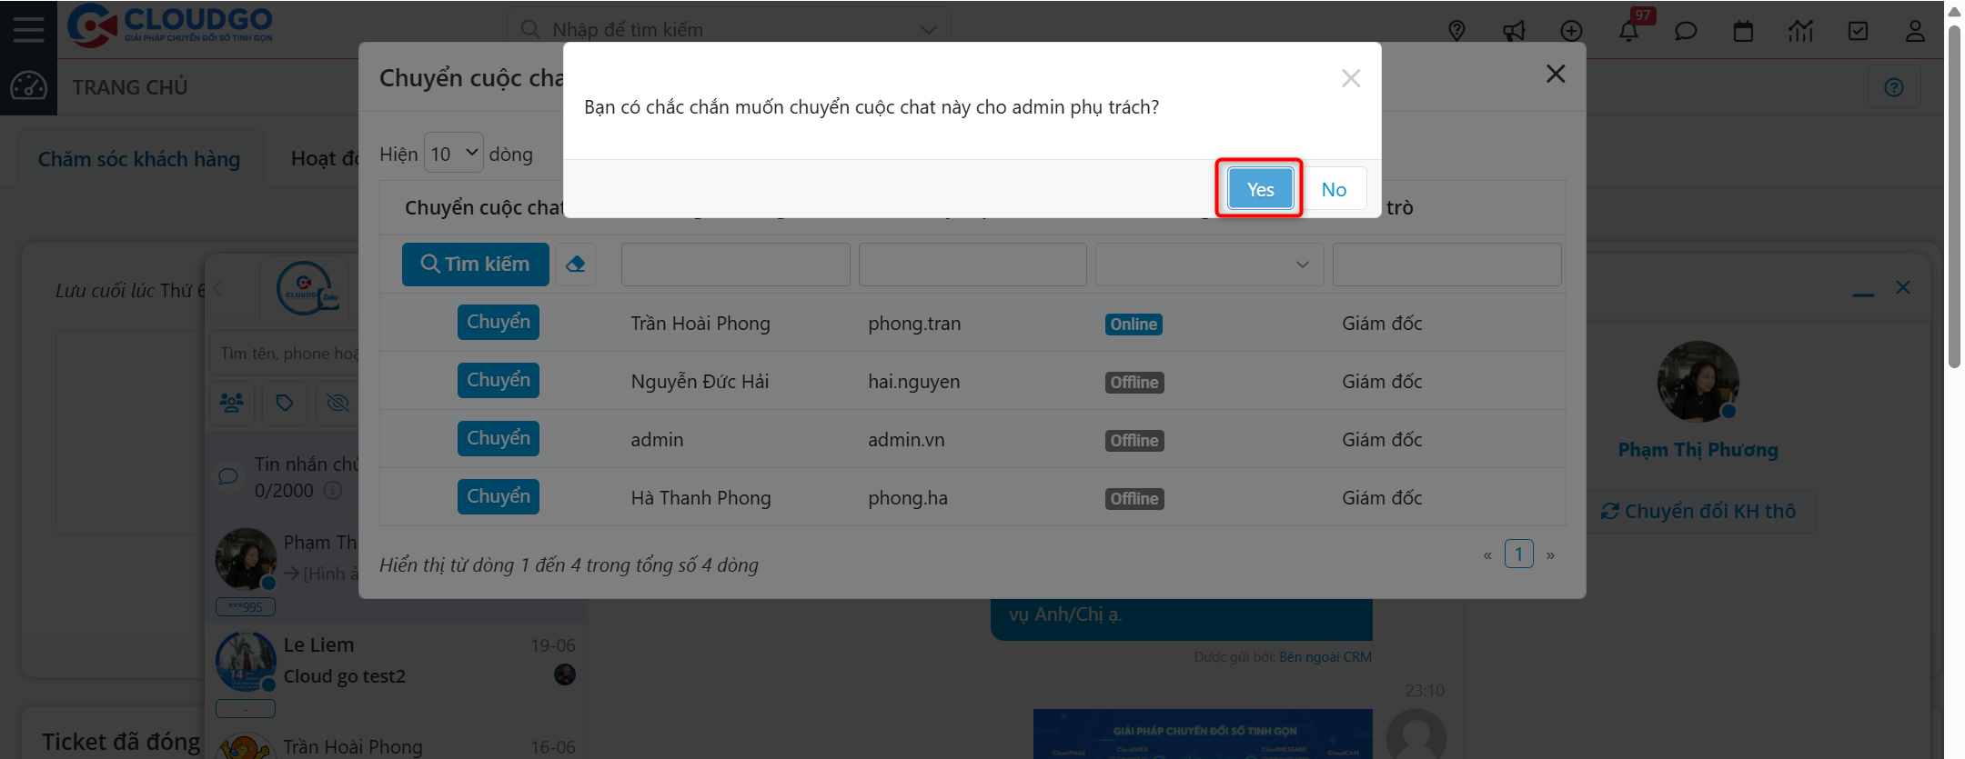Image resolution: width=1965 pixels, height=759 pixels.
Task: Click Le Liem avatar thumbnail
Action: [246, 662]
